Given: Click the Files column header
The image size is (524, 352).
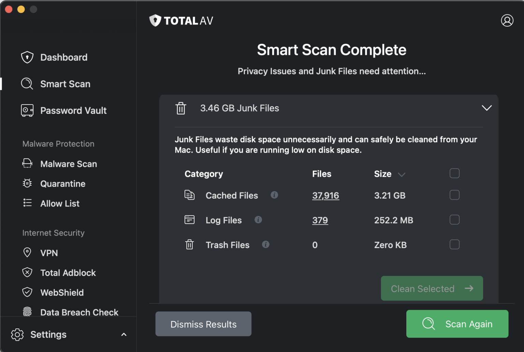Looking at the screenshot, I should point(322,174).
